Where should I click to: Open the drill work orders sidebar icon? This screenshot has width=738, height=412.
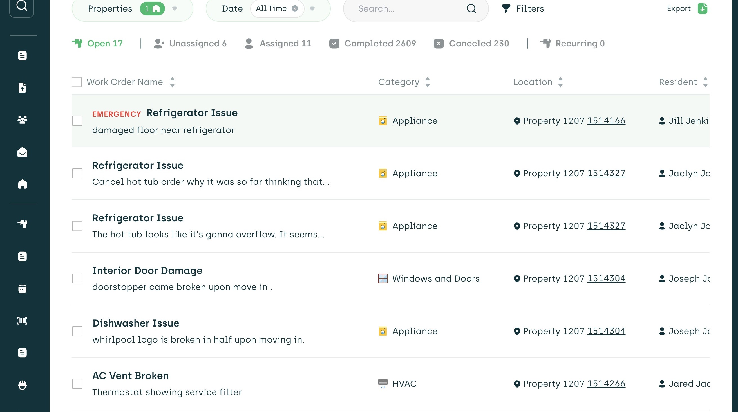point(22,224)
